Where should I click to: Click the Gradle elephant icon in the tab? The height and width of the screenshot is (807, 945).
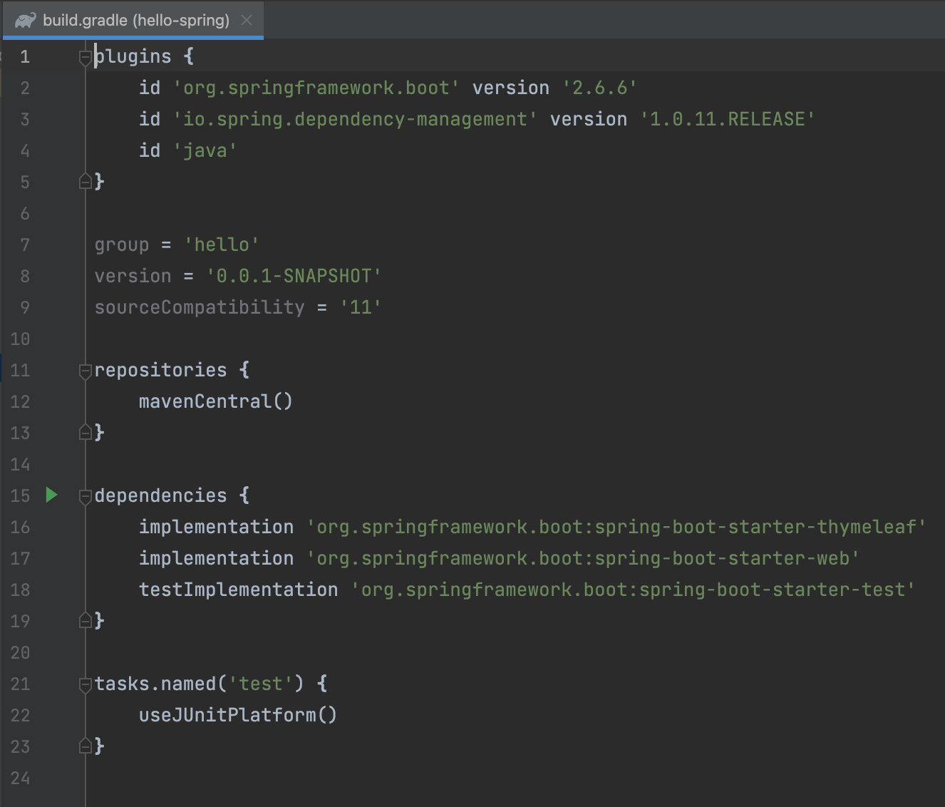click(x=25, y=20)
